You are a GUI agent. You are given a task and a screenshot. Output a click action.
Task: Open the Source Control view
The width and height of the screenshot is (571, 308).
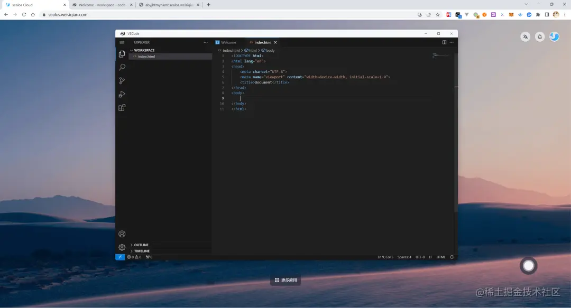tap(122, 81)
